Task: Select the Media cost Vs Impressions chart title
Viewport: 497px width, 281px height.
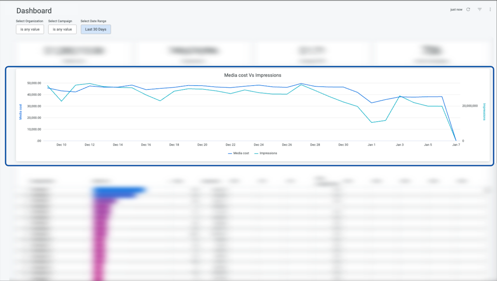Action: (x=252, y=75)
